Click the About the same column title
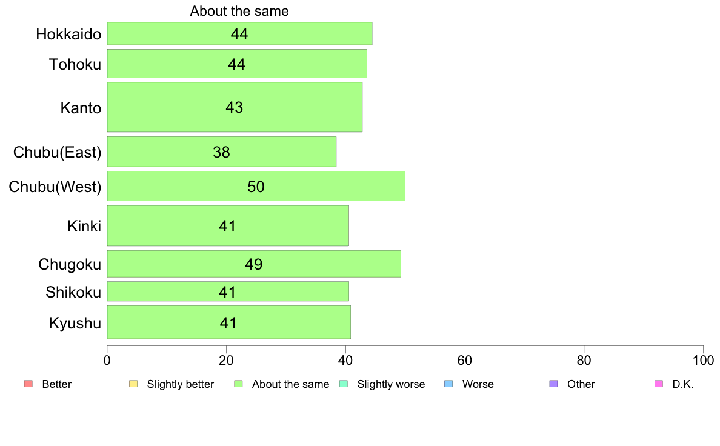Image resolution: width=720 pixels, height=446 pixels. pos(239,11)
